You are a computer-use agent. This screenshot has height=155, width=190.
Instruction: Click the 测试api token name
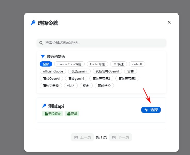56,106
